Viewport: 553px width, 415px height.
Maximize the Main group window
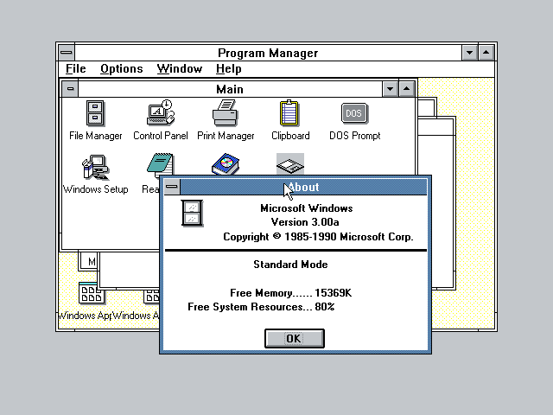tap(406, 89)
